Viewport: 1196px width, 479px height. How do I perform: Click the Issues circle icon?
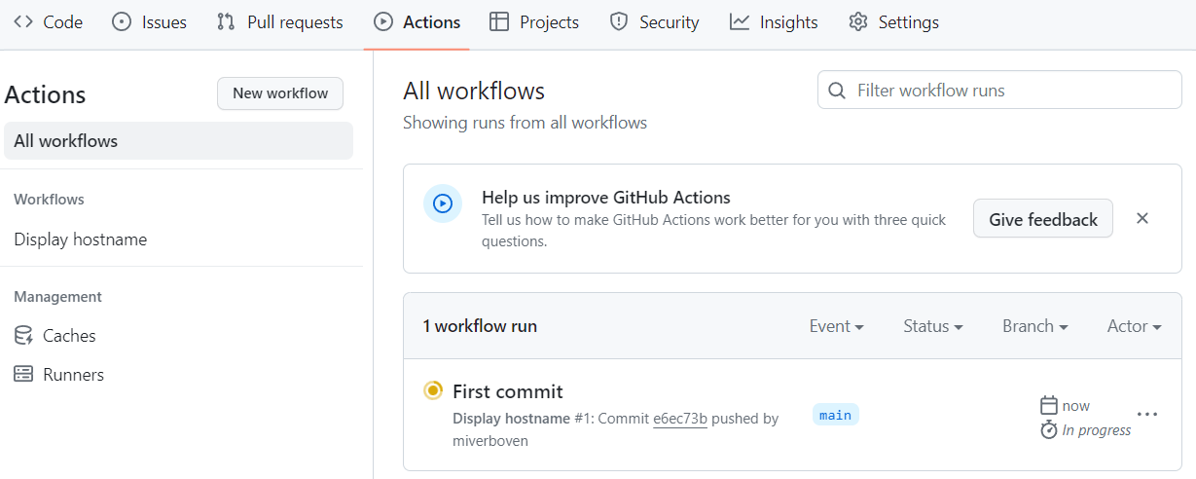pos(122,21)
